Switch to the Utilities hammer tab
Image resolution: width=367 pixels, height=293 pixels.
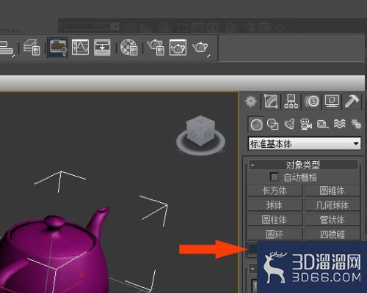pyautogui.click(x=352, y=101)
